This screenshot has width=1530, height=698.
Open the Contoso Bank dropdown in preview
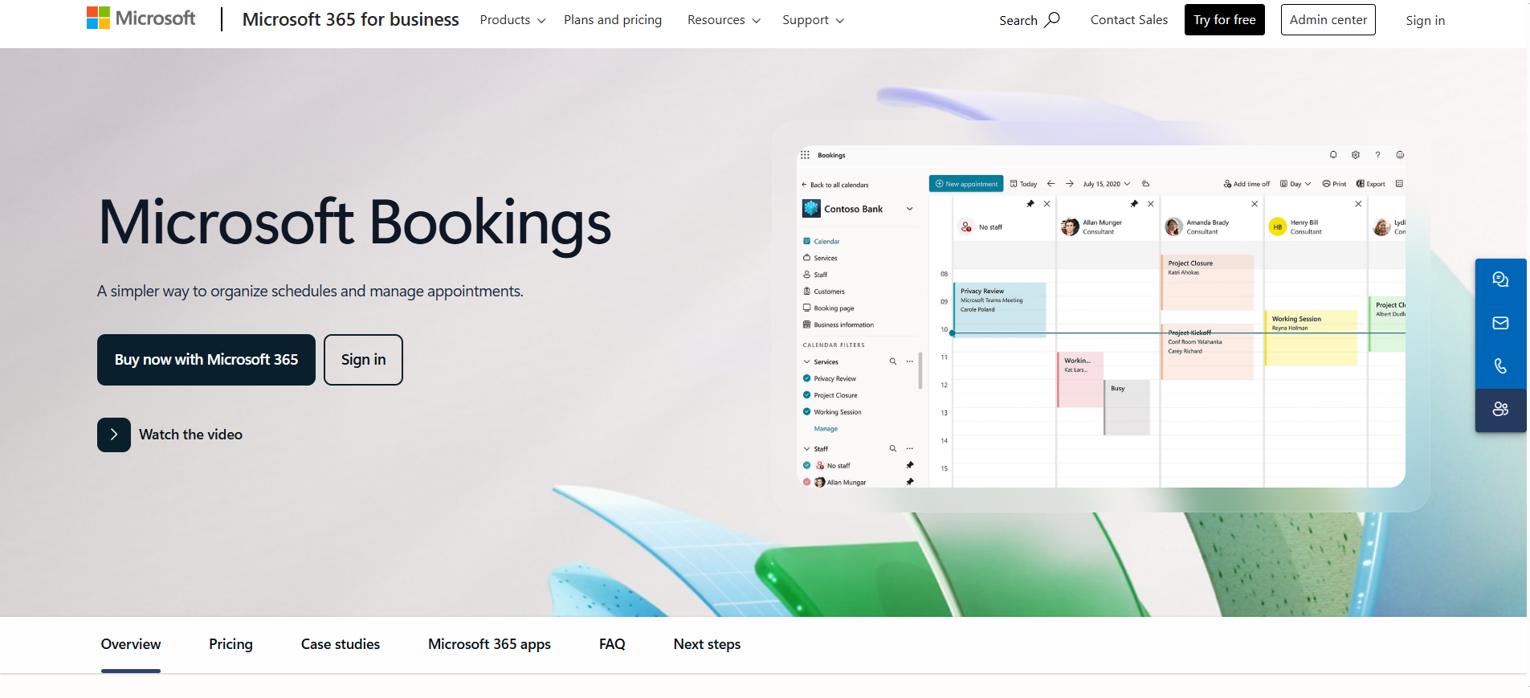tap(910, 209)
